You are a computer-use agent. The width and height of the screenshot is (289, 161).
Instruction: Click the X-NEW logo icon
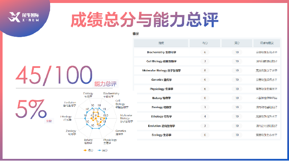[x=14, y=17]
